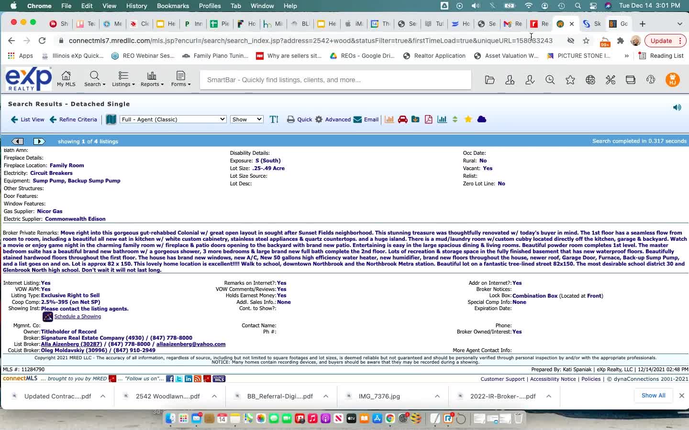Viewport: 689px width, 430px height.
Task: Expand the Search menu
Action: 94,79
